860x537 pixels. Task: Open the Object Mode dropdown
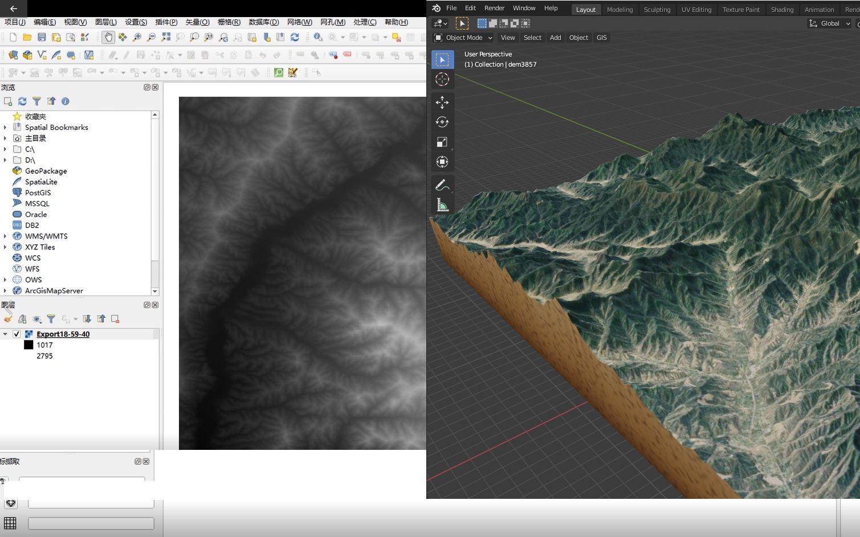[463, 38]
